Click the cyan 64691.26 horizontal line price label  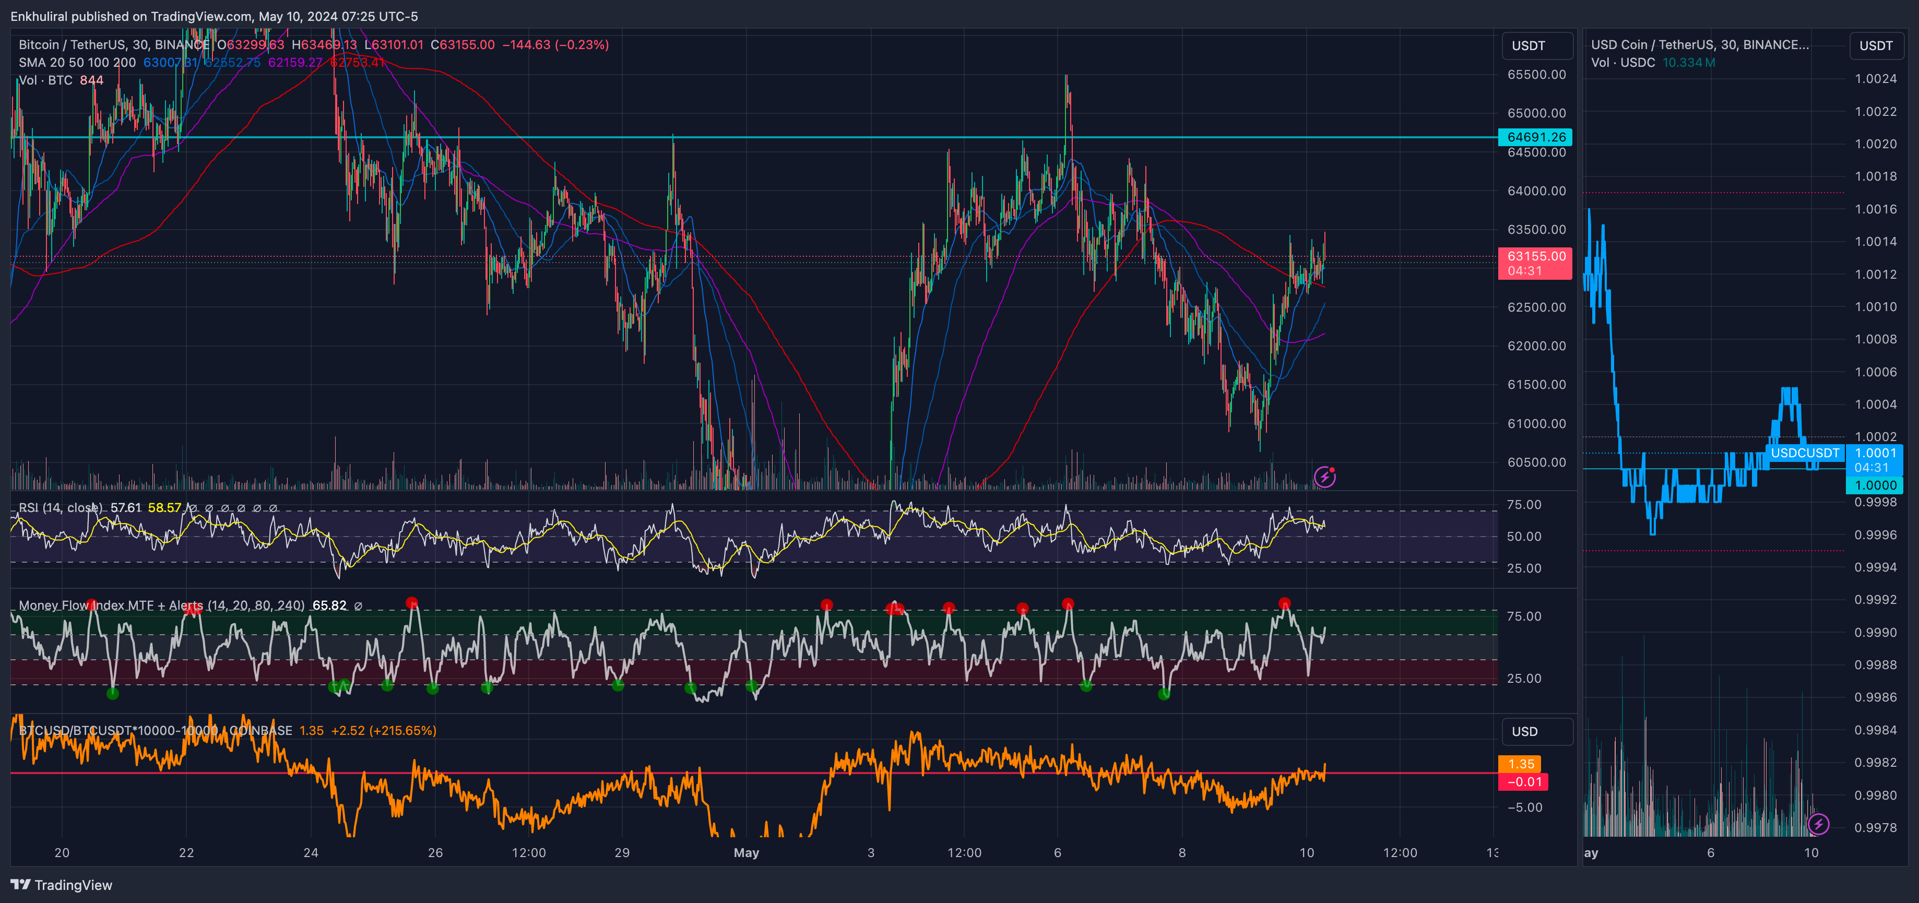click(1535, 137)
